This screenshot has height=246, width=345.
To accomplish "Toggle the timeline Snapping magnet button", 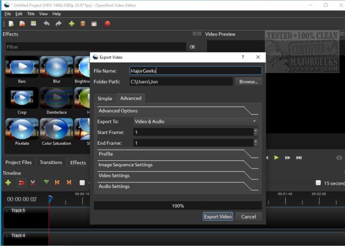I will click(x=22, y=183).
